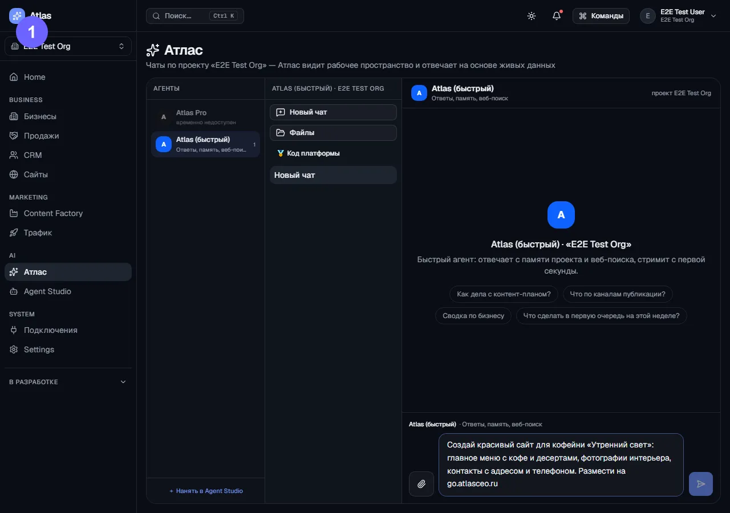Screen dimensions: 730x513
Task: Send the message with arrow button
Action: pyautogui.click(x=701, y=484)
